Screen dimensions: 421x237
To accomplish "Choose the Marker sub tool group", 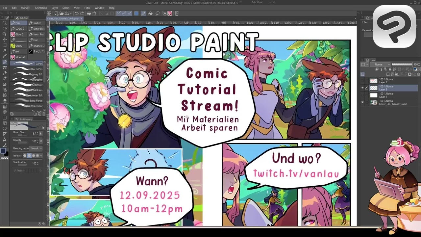I will tap(37, 23).
